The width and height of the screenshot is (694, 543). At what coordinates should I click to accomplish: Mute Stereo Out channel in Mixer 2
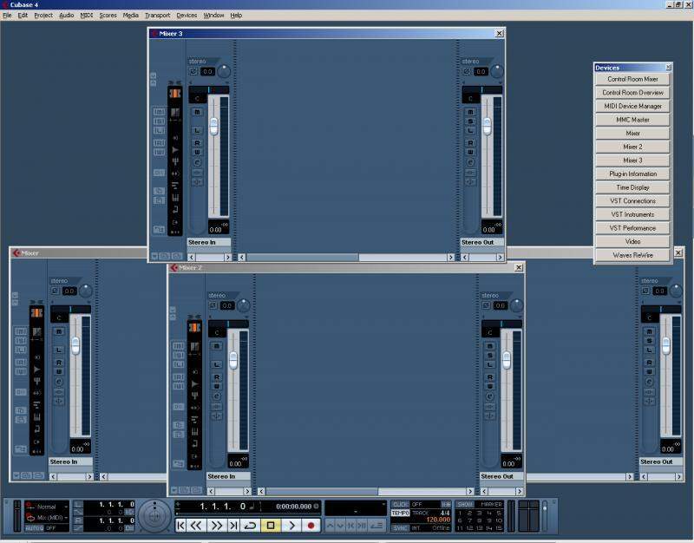click(x=490, y=346)
